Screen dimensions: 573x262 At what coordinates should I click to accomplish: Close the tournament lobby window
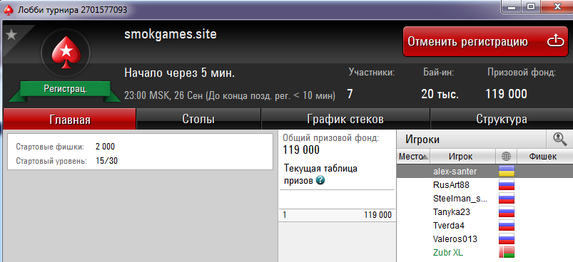[x=557, y=6]
